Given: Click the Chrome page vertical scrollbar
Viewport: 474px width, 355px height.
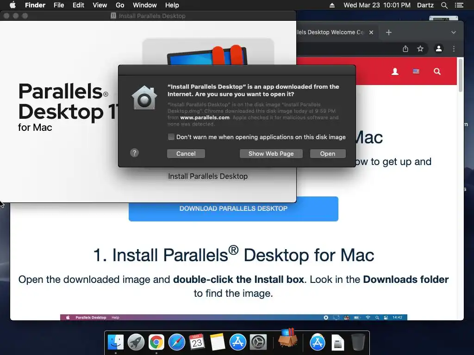Looking at the screenshot, I should (x=461, y=75).
